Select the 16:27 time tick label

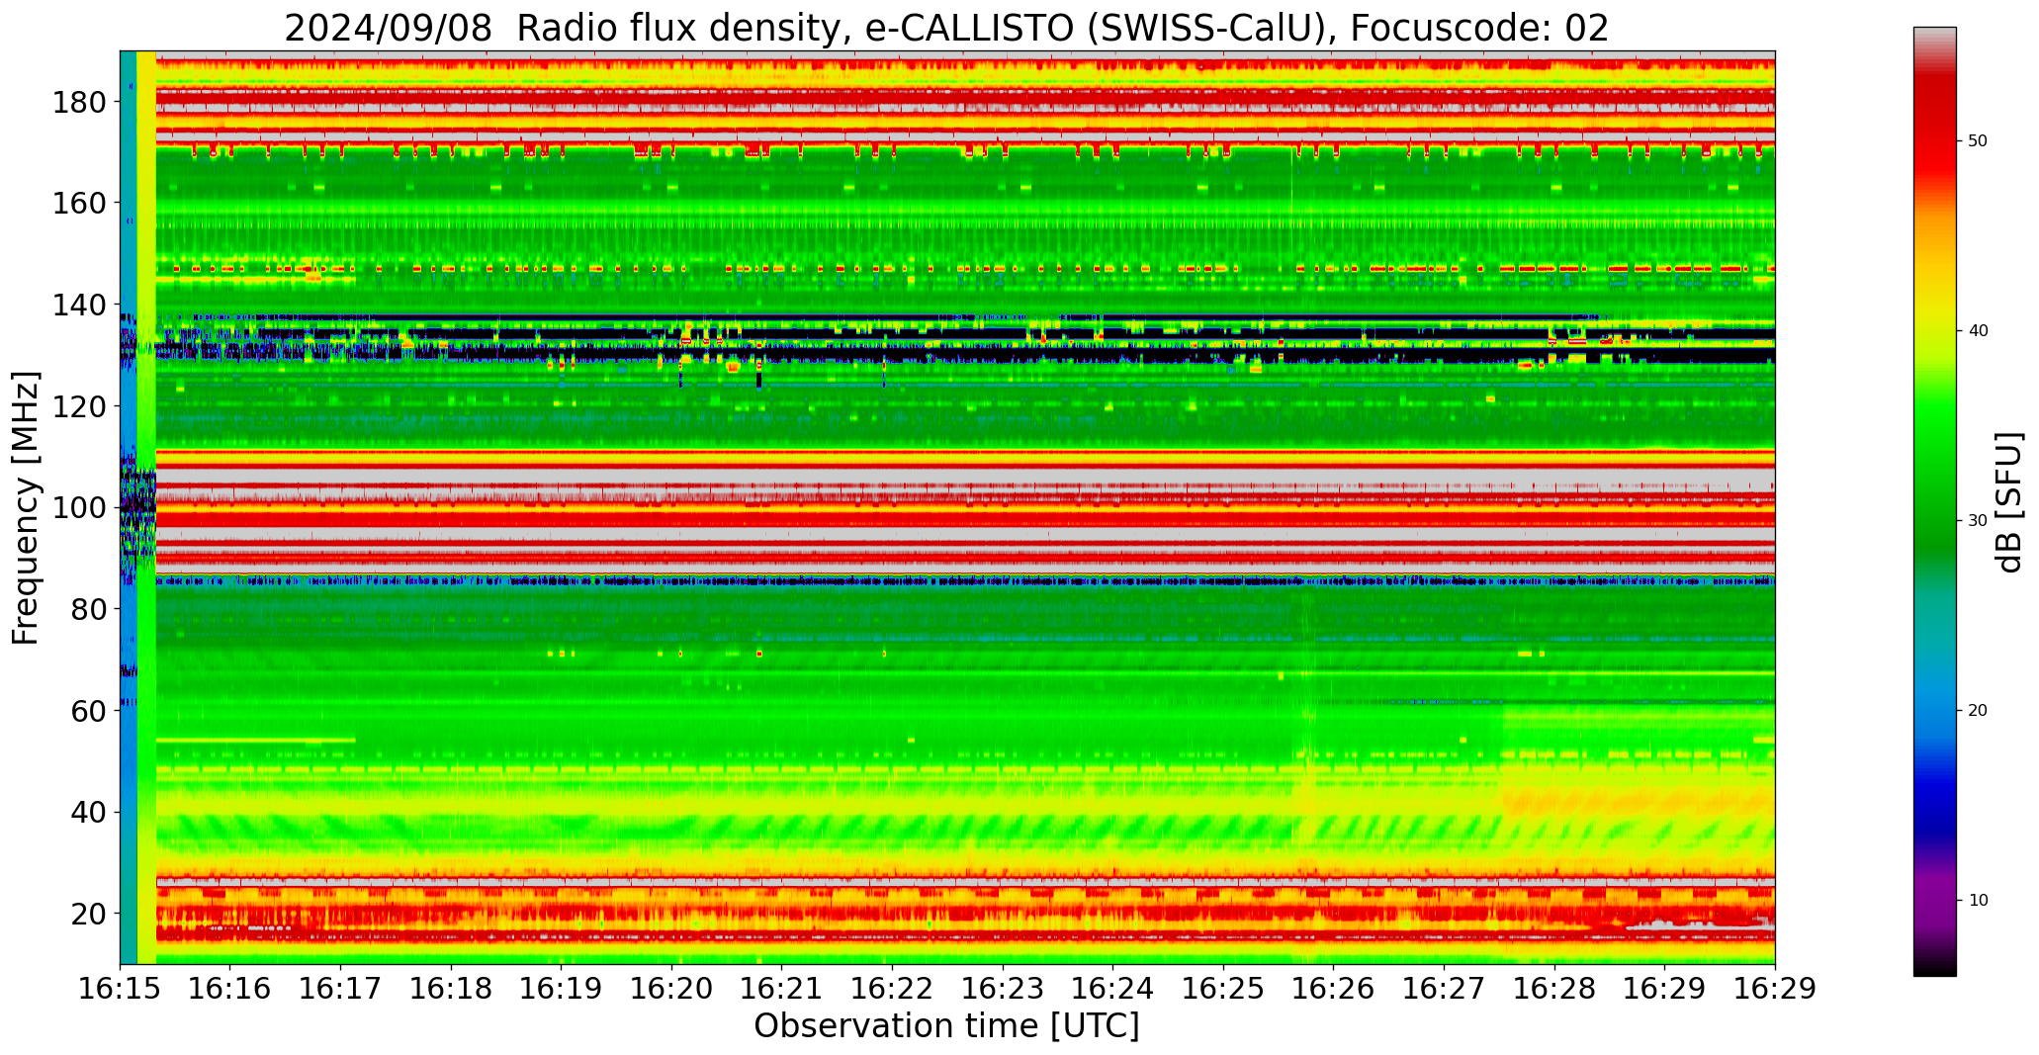[x=1445, y=988]
